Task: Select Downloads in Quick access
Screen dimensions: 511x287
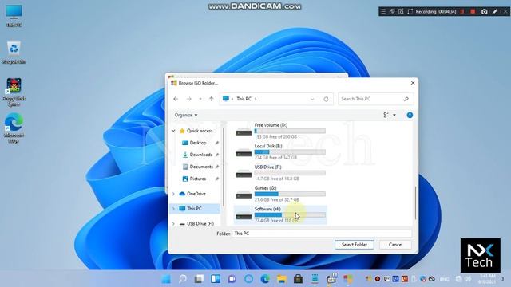Action: tap(200, 155)
